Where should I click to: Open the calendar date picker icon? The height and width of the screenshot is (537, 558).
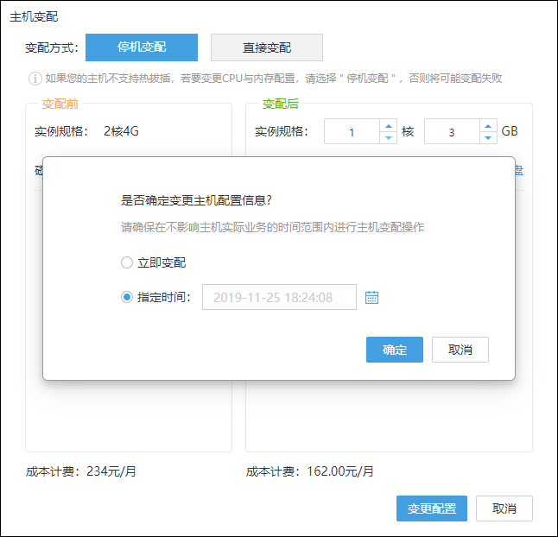click(372, 297)
